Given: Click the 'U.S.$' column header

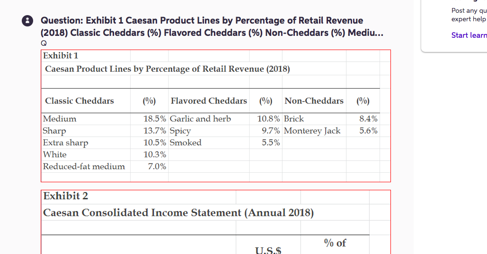Looking at the screenshot, I should pos(268,250).
